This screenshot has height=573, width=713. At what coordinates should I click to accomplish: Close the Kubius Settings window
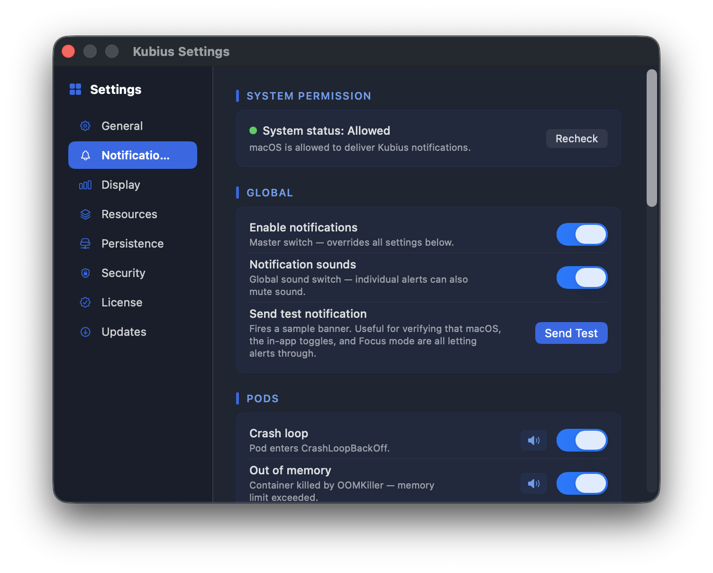point(68,51)
